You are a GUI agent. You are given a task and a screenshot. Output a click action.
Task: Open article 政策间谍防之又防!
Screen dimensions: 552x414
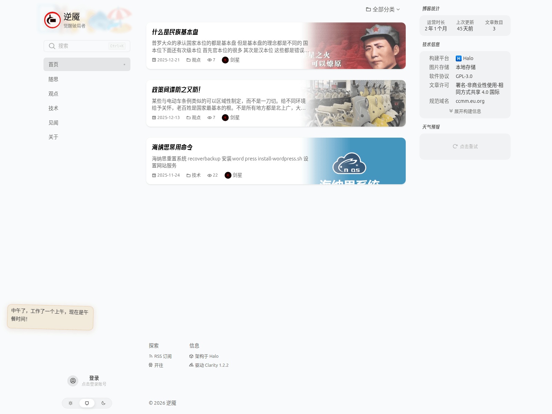coord(176,90)
